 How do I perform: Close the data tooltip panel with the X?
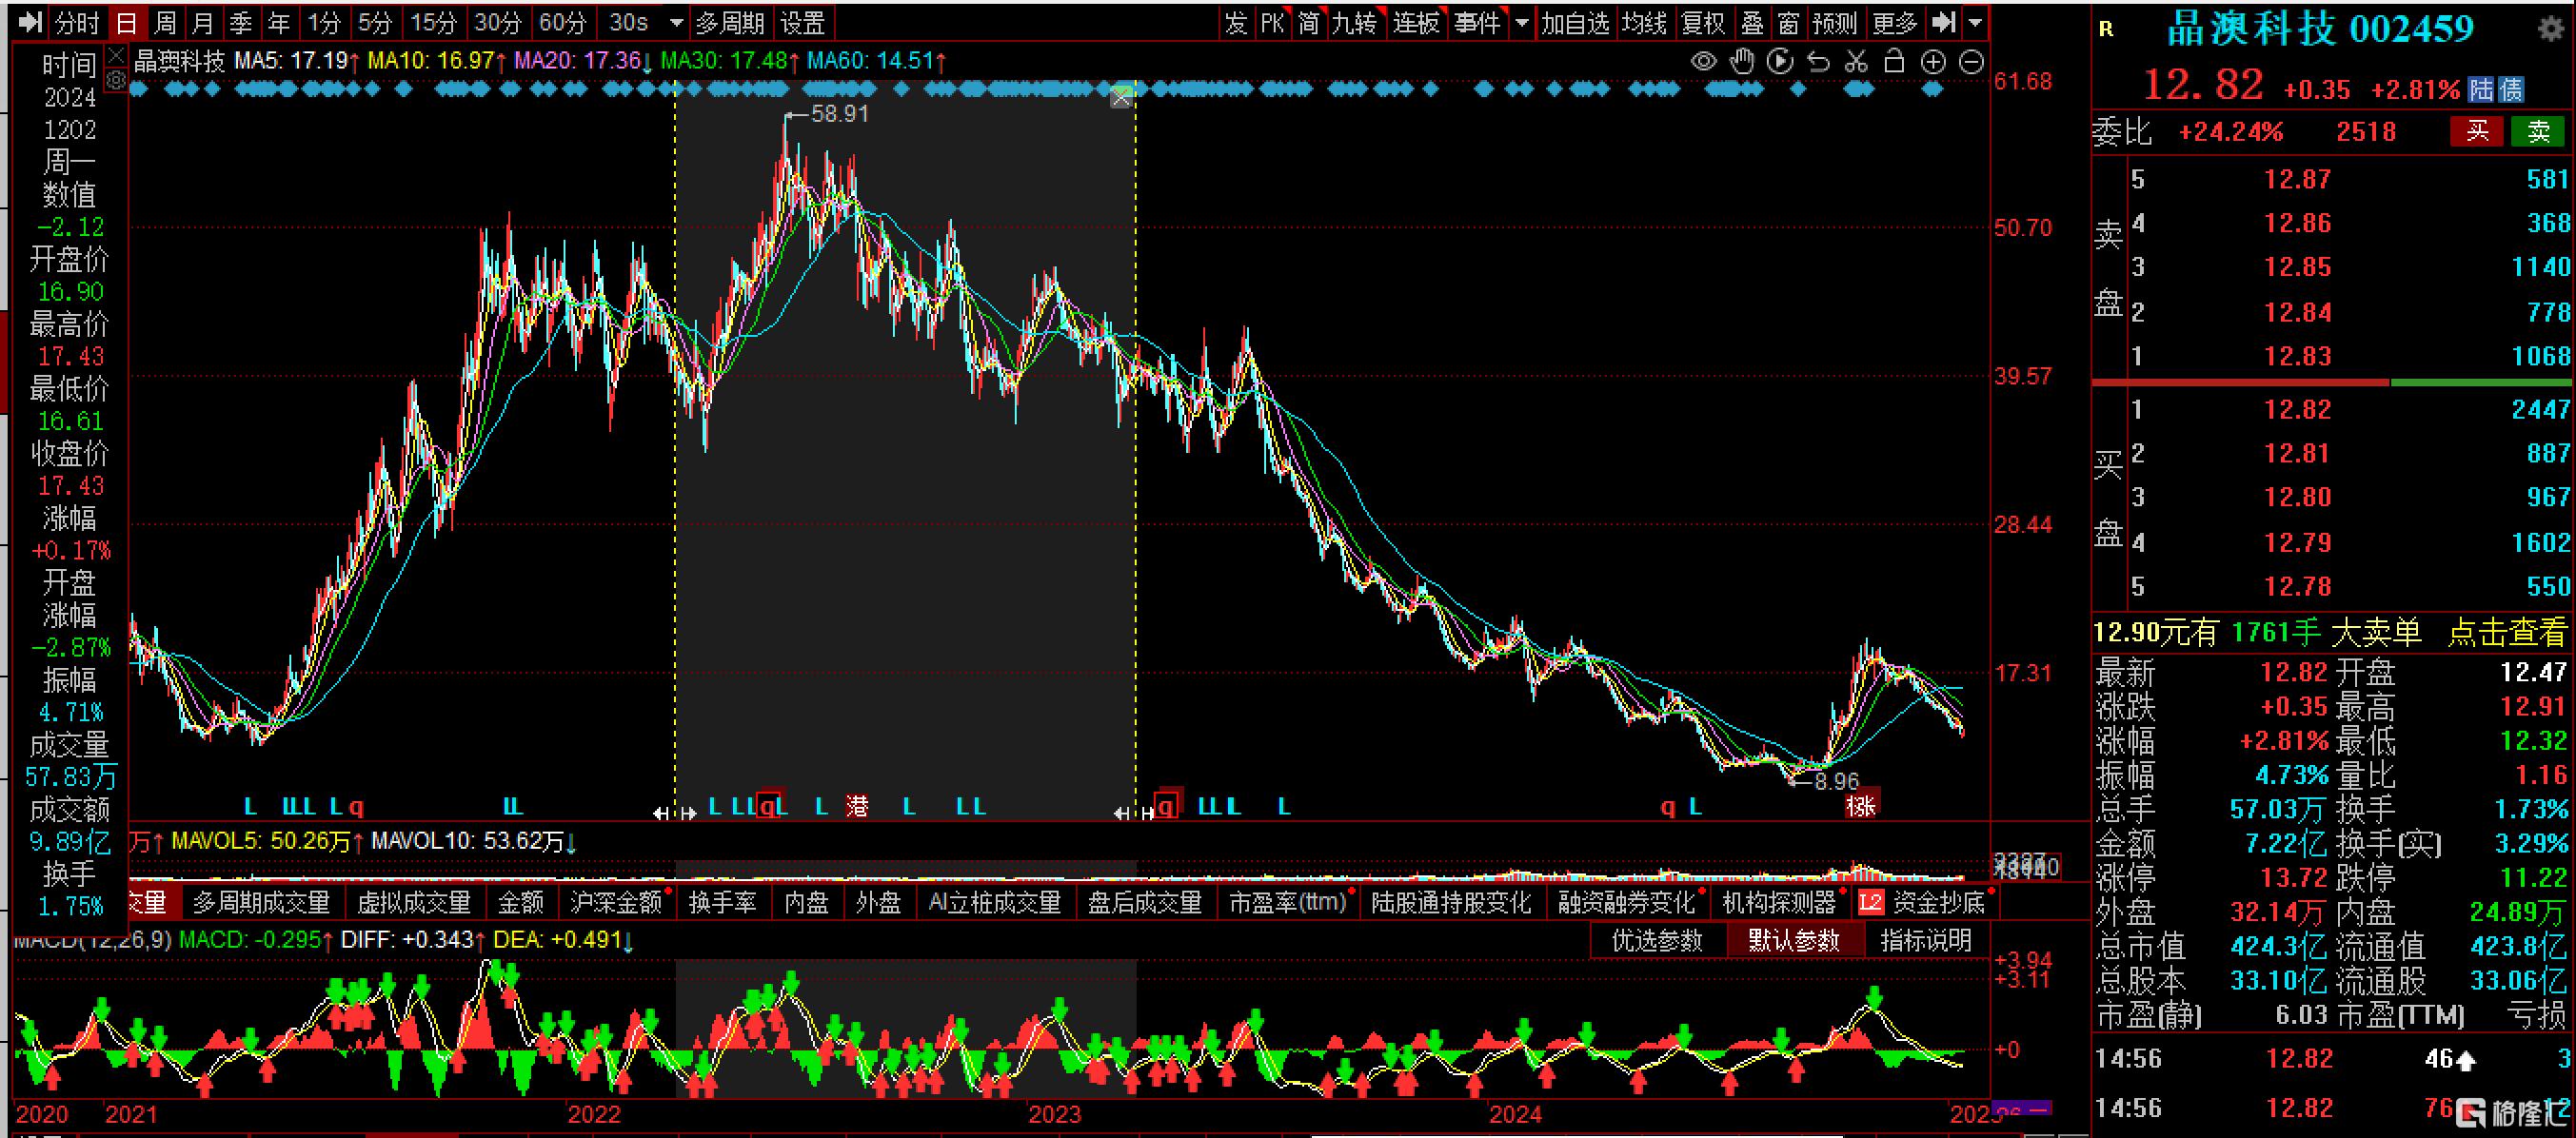click(x=116, y=55)
